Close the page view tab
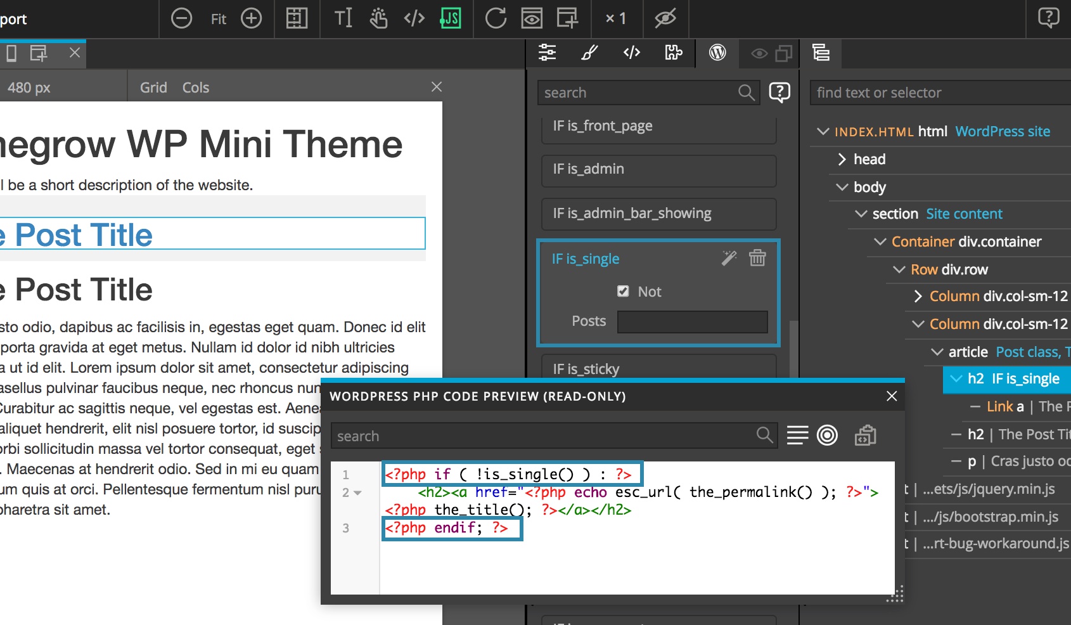Screen dimensions: 1071x625 pos(75,53)
